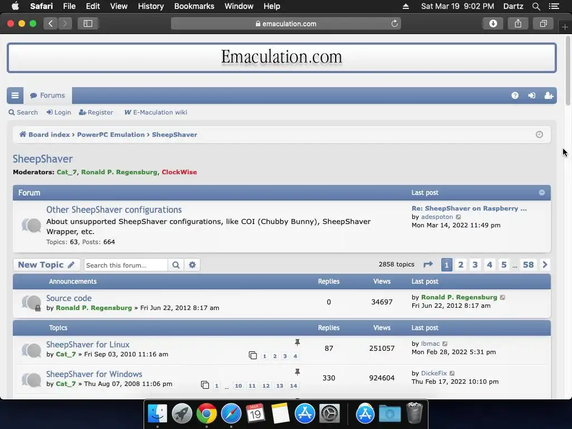Select the Forums tab

47,96
